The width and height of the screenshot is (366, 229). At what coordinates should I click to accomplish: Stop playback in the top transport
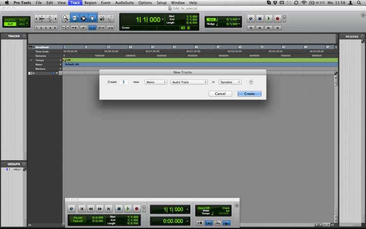pos(260,19)
